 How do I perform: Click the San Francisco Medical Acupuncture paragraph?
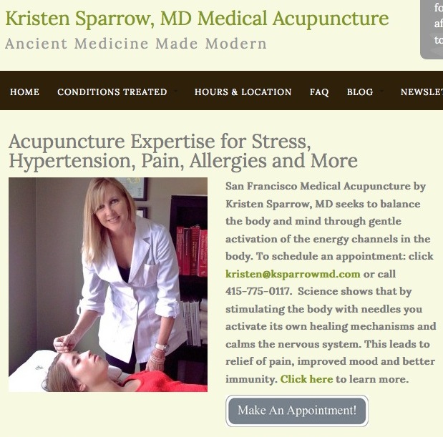(x=331, y=283)
